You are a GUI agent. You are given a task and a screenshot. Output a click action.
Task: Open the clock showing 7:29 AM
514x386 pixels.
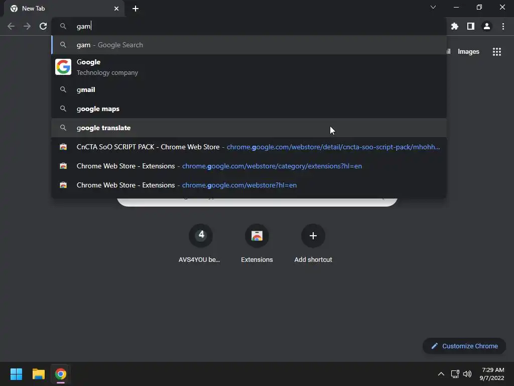click(492, 374)
